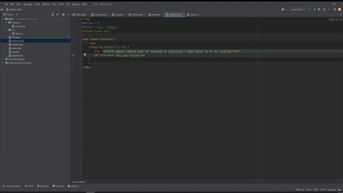343x193 pixels.
Task: Click the CRLF line separator status entry
Action: click(x=316, y=190)
